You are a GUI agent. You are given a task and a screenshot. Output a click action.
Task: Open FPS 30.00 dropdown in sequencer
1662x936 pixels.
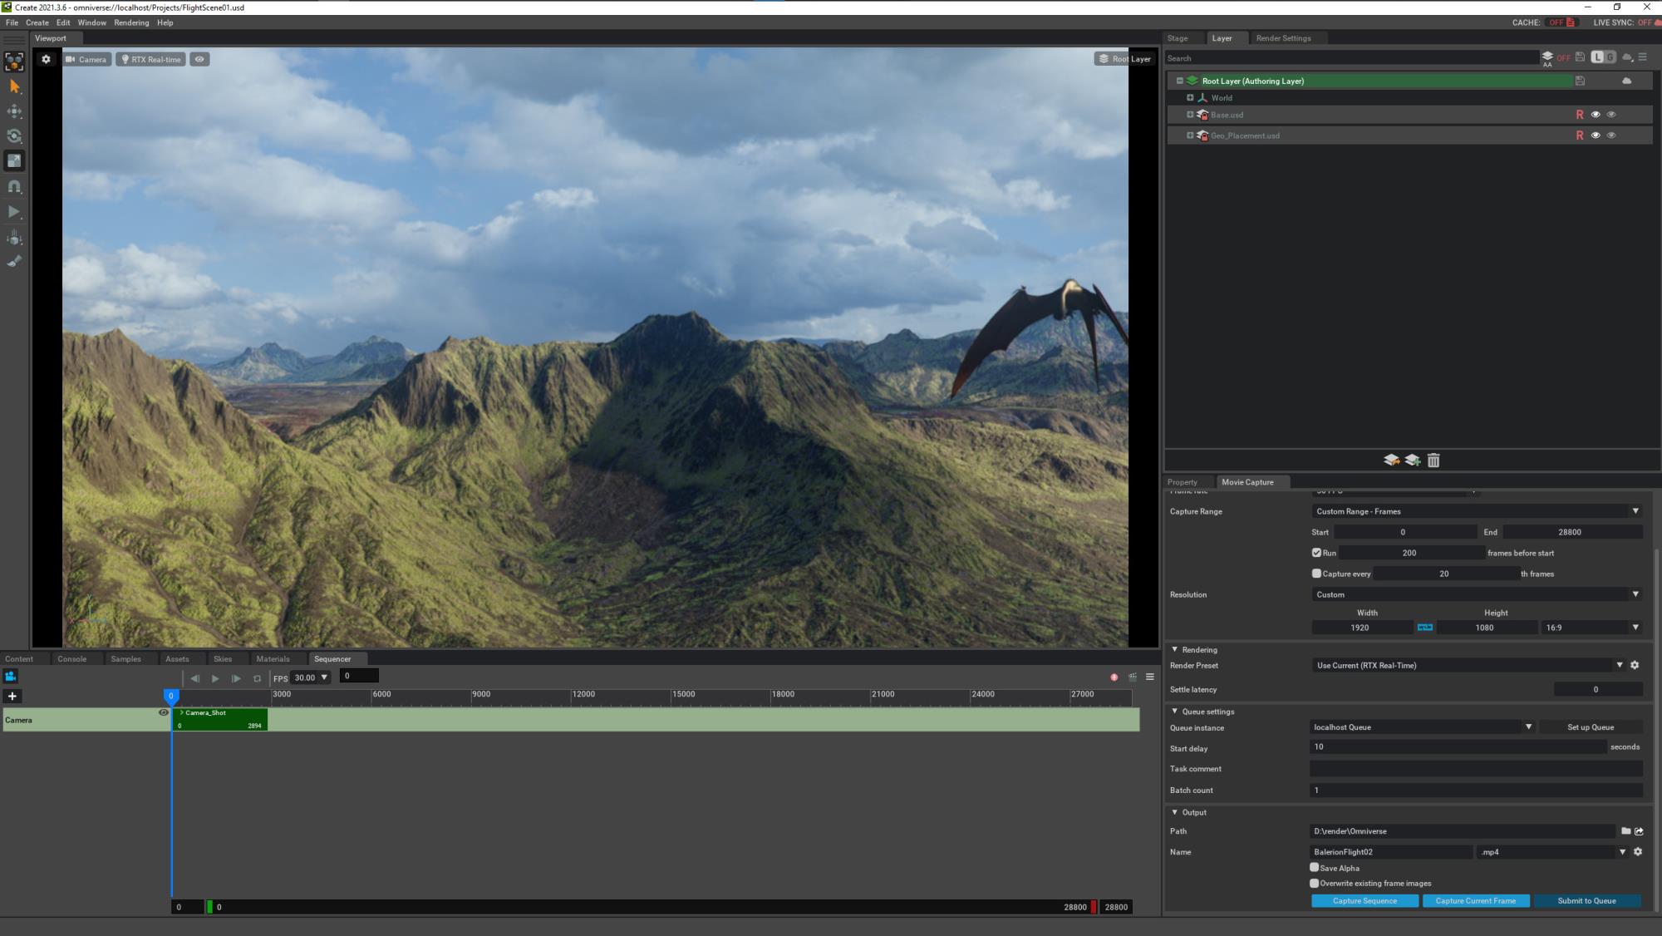(311, 677)
